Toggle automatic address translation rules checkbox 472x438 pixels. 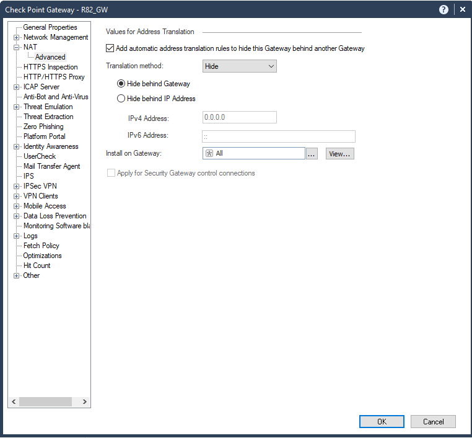(x=110, y=48)
